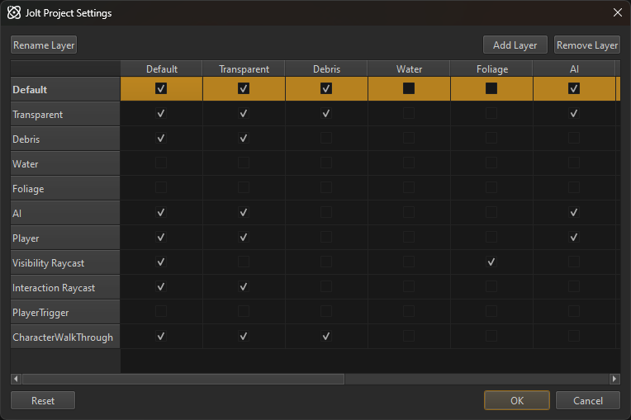This screenshot has height=420, width=631.
Task: Uncheck Transparent row, Debris column checkbox
Action: click(326, 113)
